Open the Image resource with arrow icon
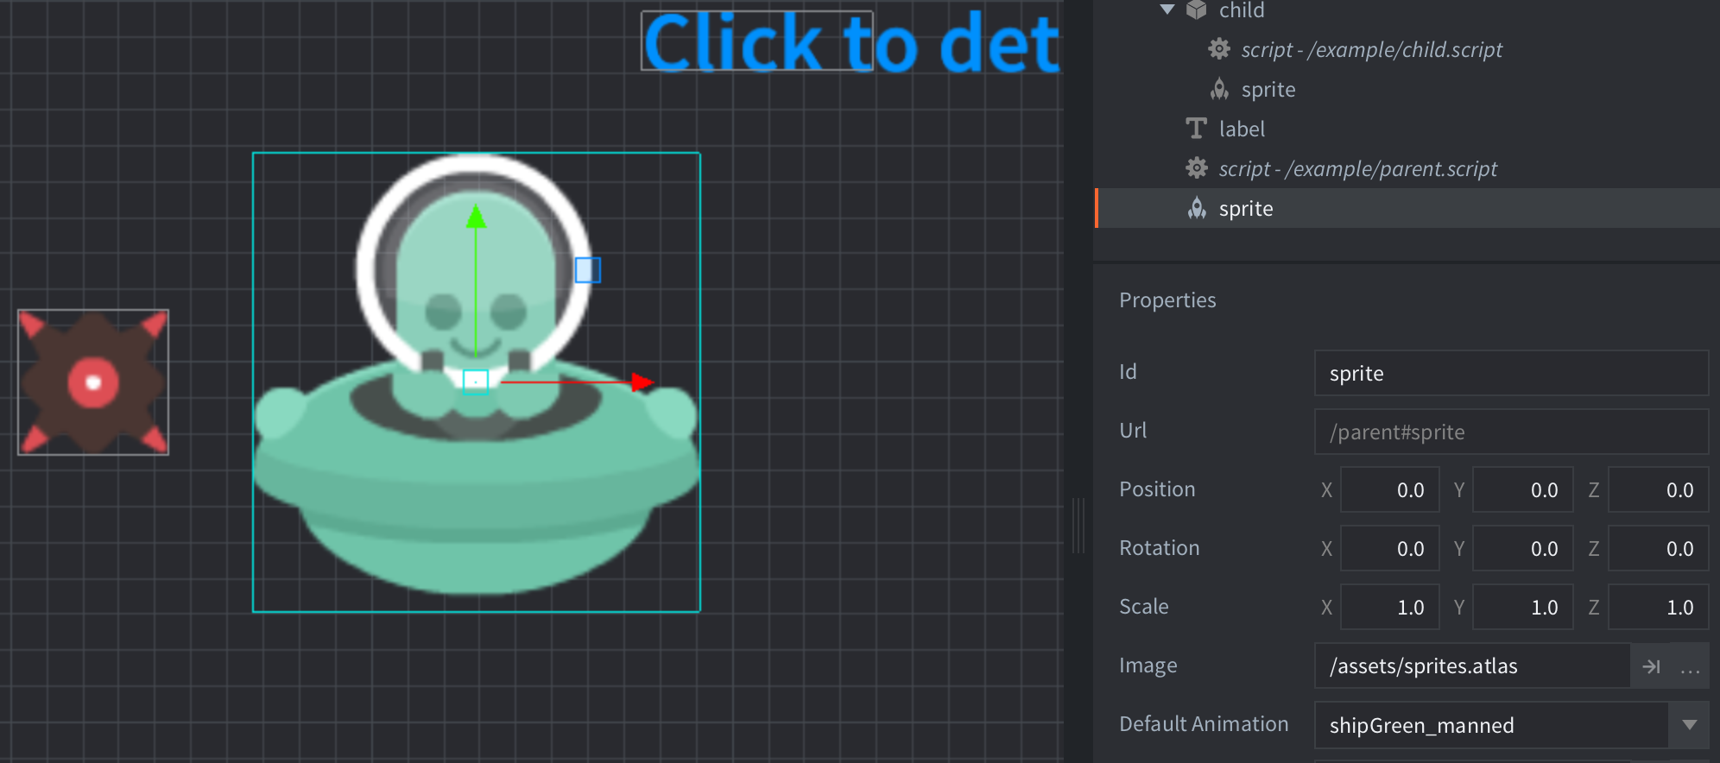This screenshot has width=1720, height=763. 1651,666
